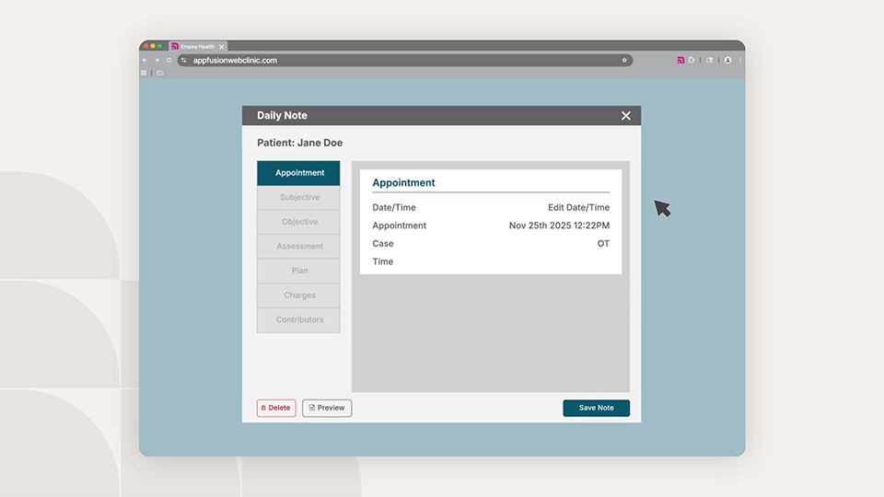The height and width of the screenshot is (497, 884).
Task: Close the Daily Note dialog
Action: pyautogui.click(x=626, y=116)
